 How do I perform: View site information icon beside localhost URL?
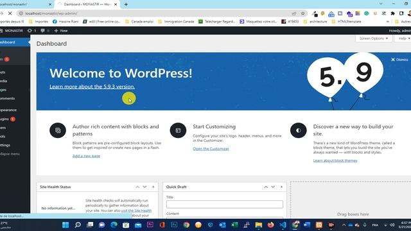21,13
